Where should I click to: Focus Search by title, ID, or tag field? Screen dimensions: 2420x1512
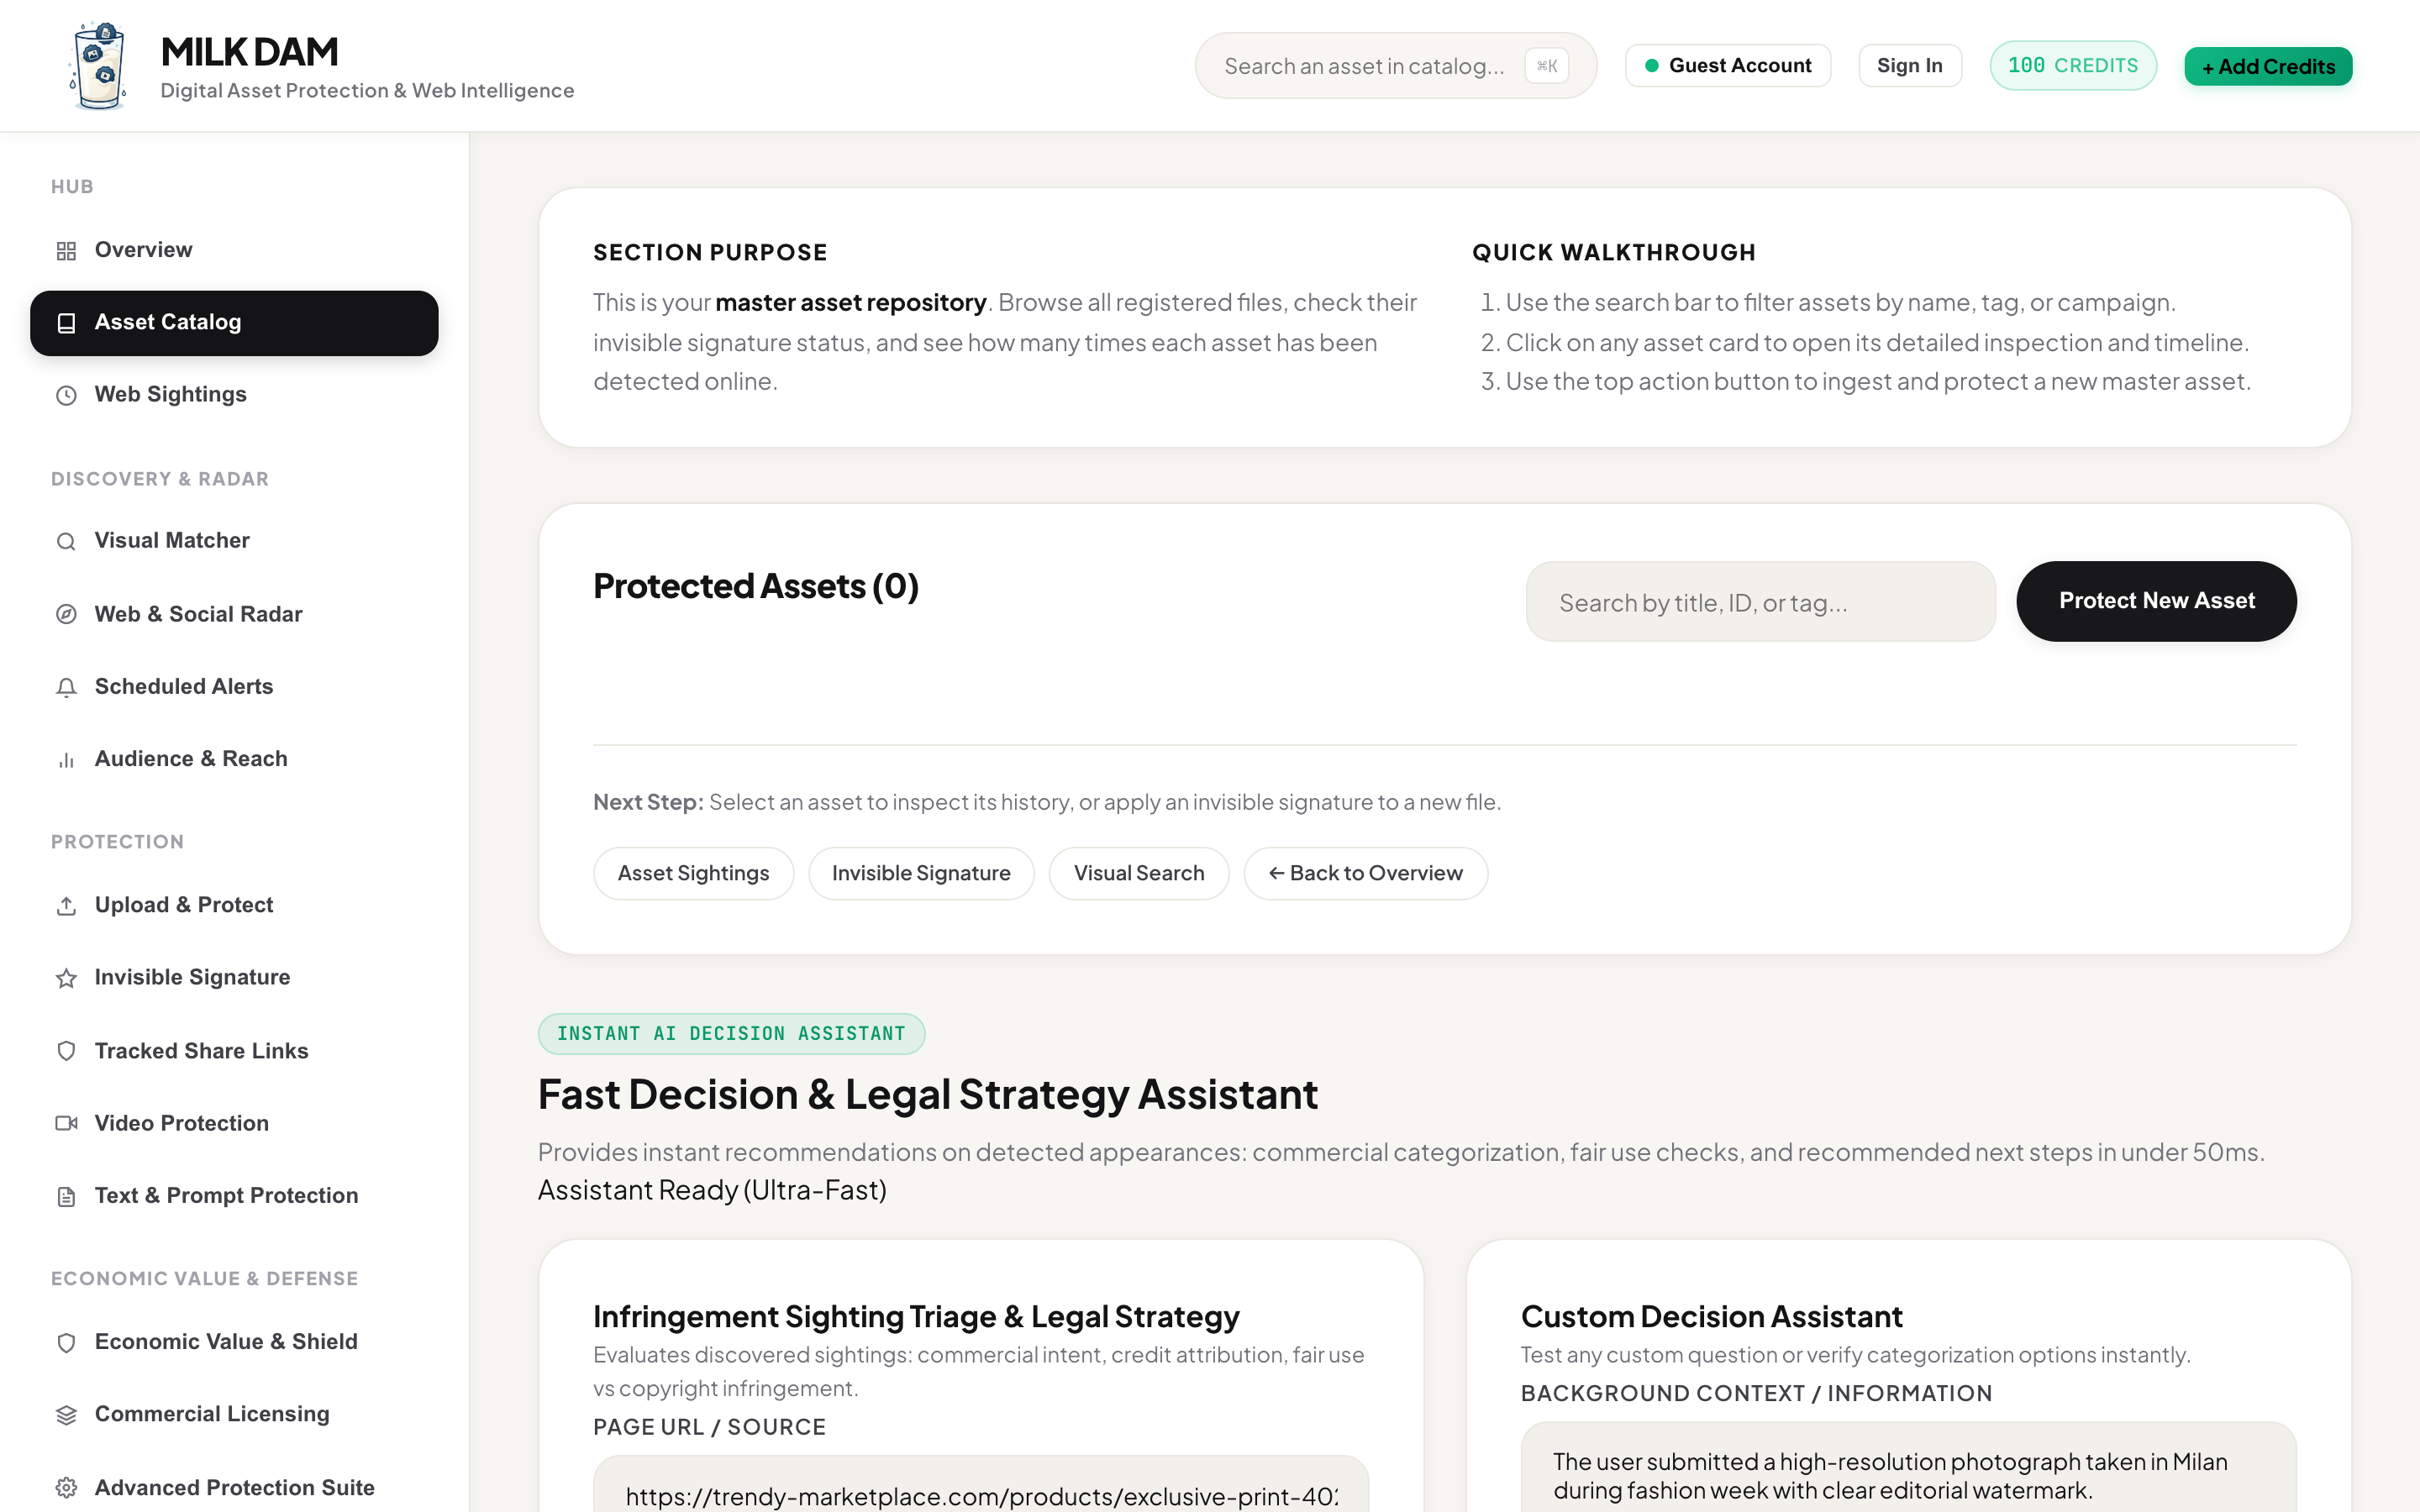(x=1760, y=602)
